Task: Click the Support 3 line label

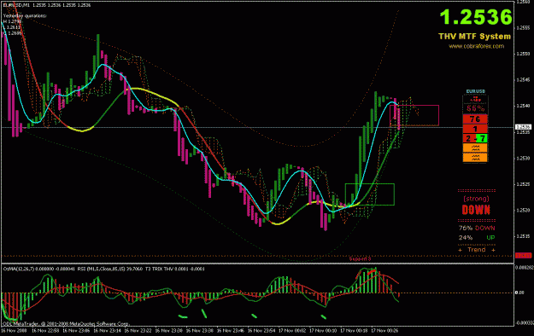Action: [x=360, y=259]
